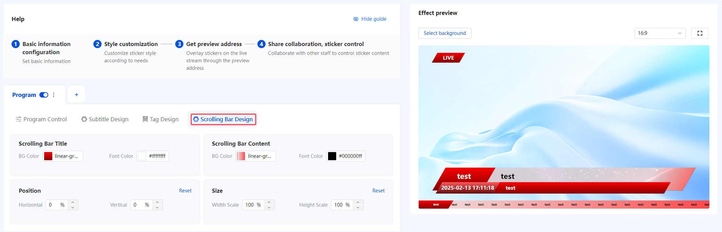The width and height of the screenshot is (722, 232).
Task: Click Select background button
Action: tap(445, 33)
